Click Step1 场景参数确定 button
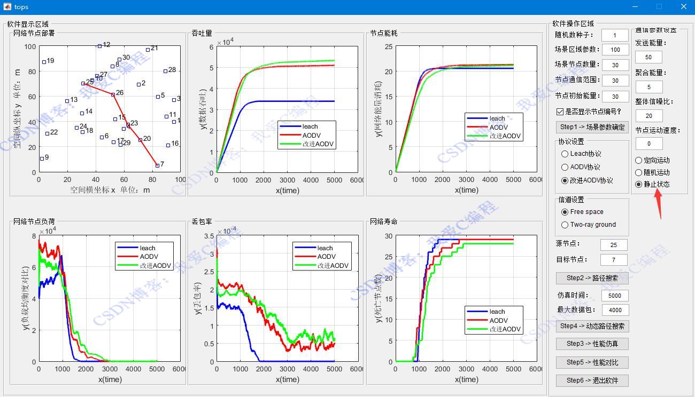Screen dimensions: 695x397 (x=592, y=127)
